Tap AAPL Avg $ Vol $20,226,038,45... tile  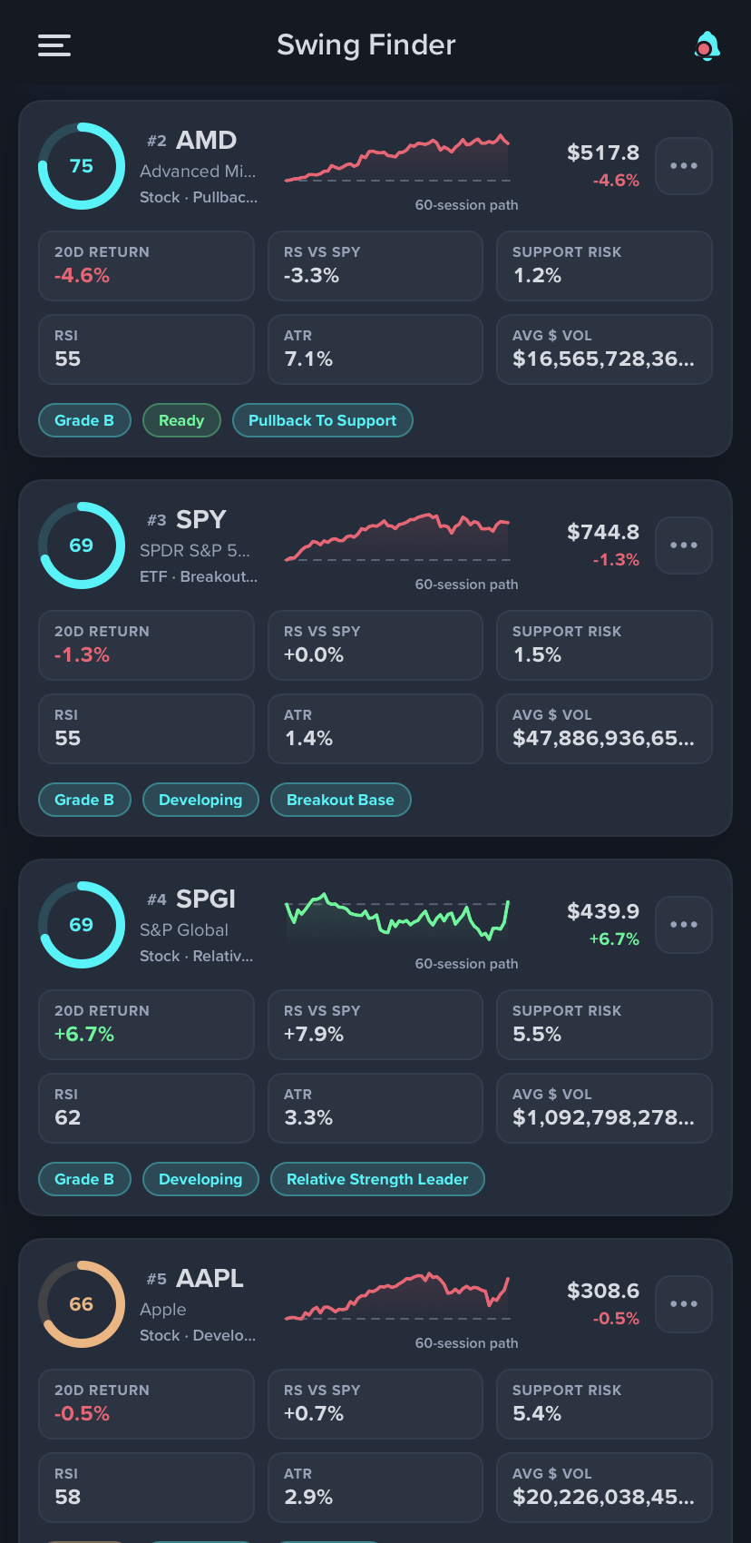point(604,1488)
